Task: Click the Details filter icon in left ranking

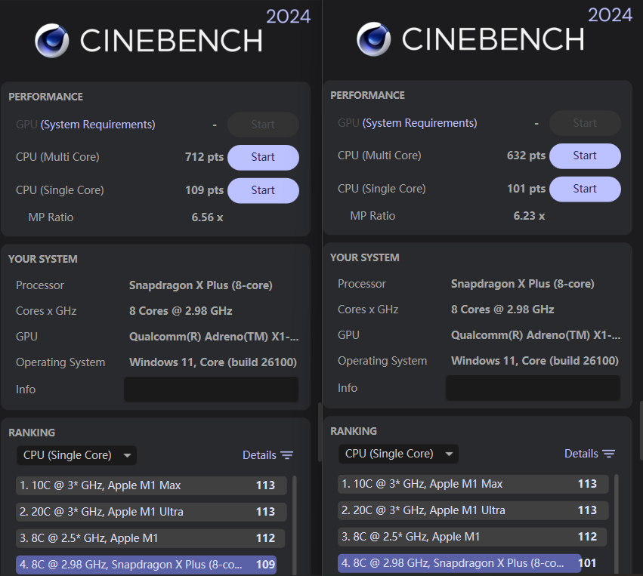Action: [x=286, y=455]
